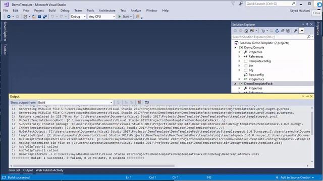
Task: Open the Start button dropdown arrow
Action: pos(131,17)
